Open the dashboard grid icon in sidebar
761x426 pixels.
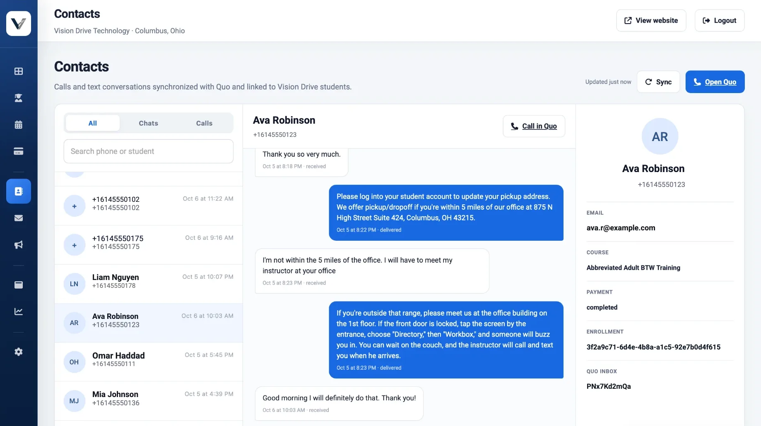pyautogui.click(x=19, y=71)
